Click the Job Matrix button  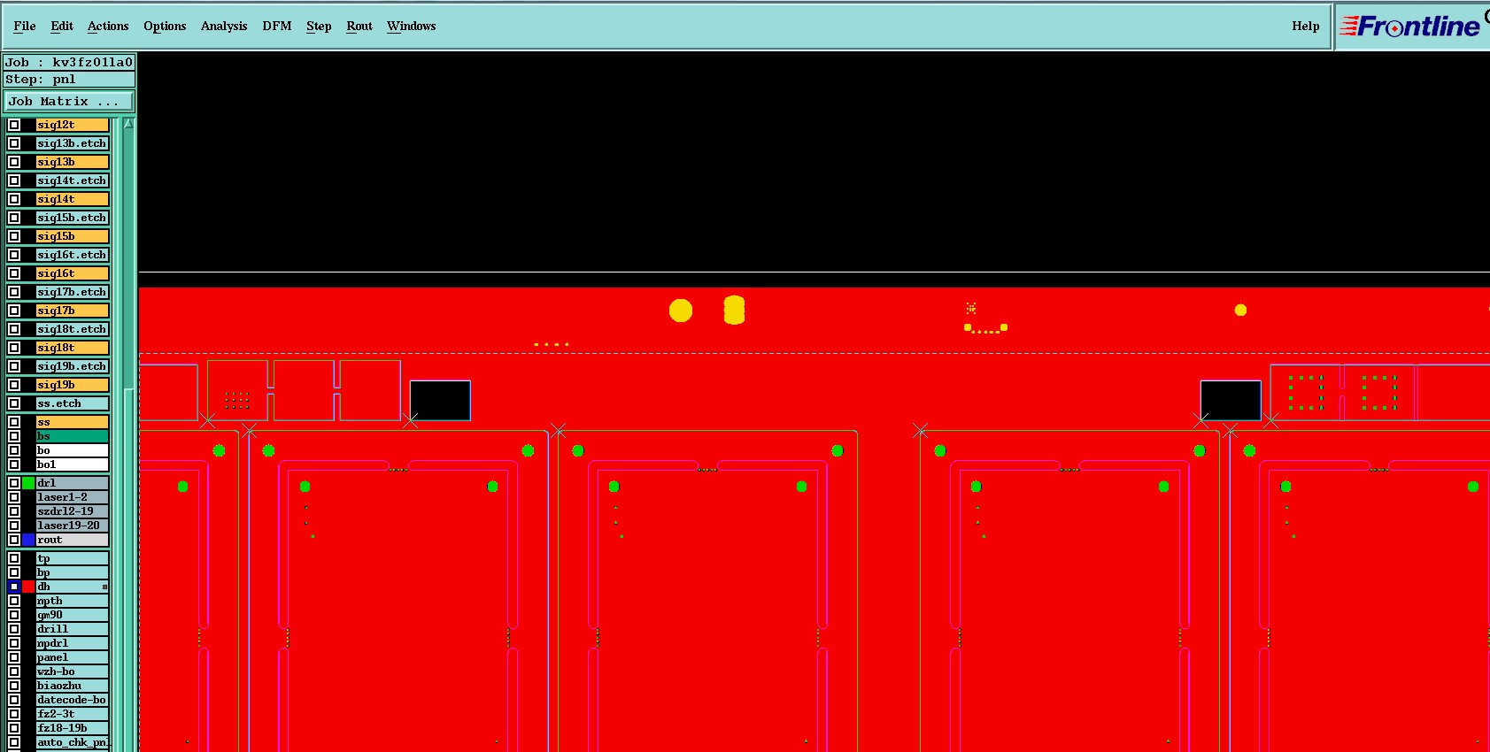69,102
